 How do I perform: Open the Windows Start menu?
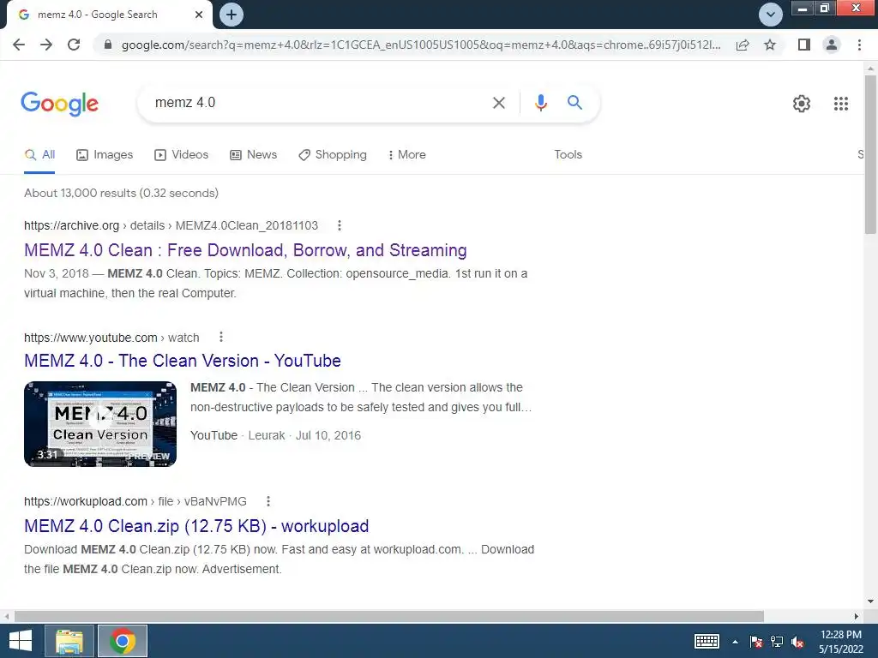pos(21,641)
